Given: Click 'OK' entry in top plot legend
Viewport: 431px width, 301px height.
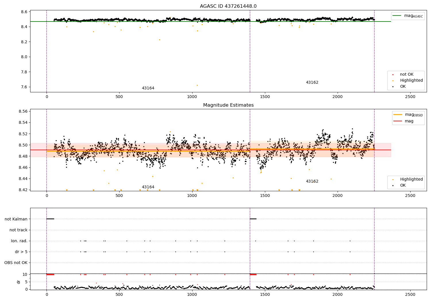Looking at the screenshot, I should click(x=403, y=87).
